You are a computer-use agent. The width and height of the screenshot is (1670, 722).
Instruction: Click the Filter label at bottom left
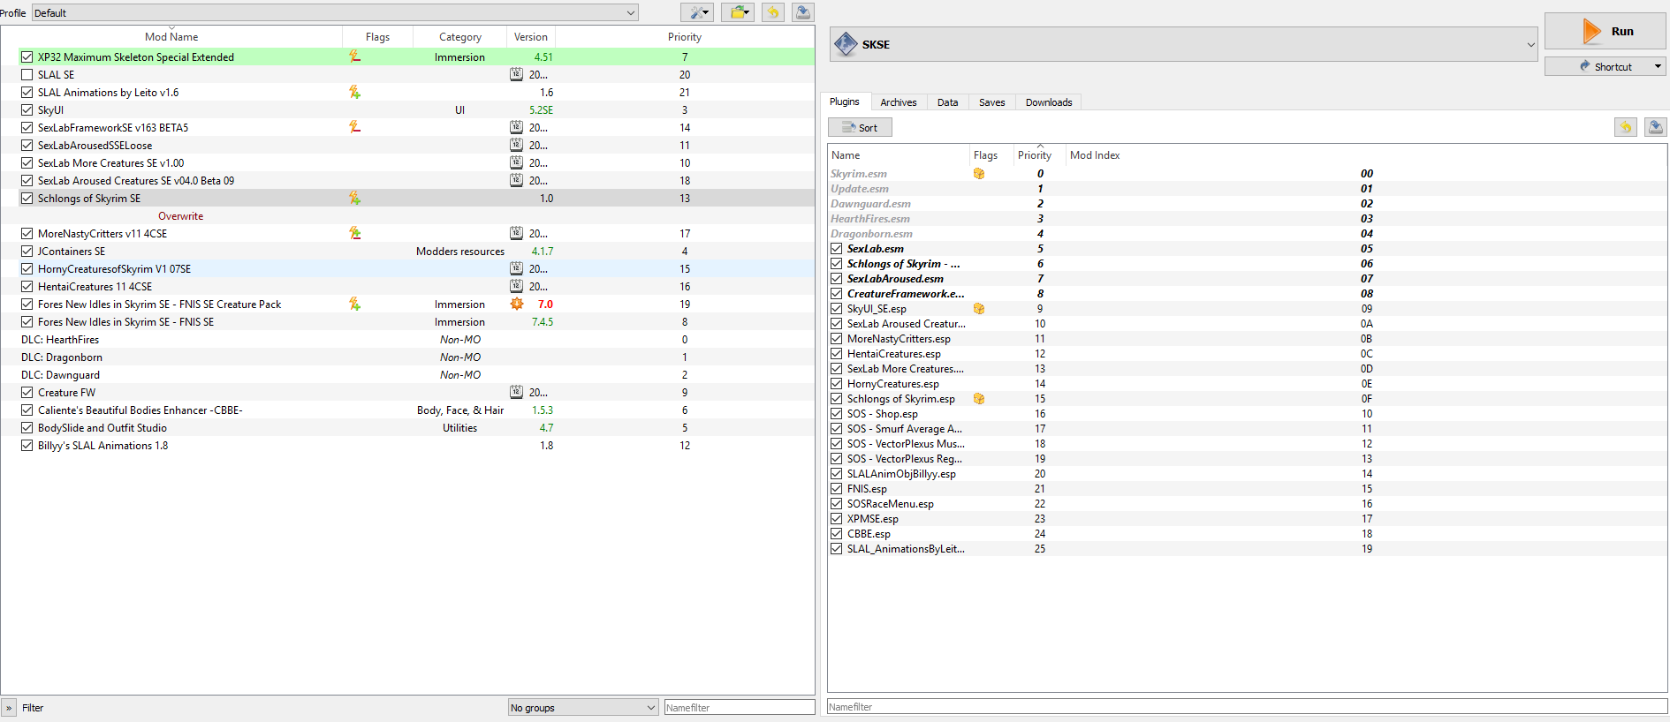click(33, 708)
